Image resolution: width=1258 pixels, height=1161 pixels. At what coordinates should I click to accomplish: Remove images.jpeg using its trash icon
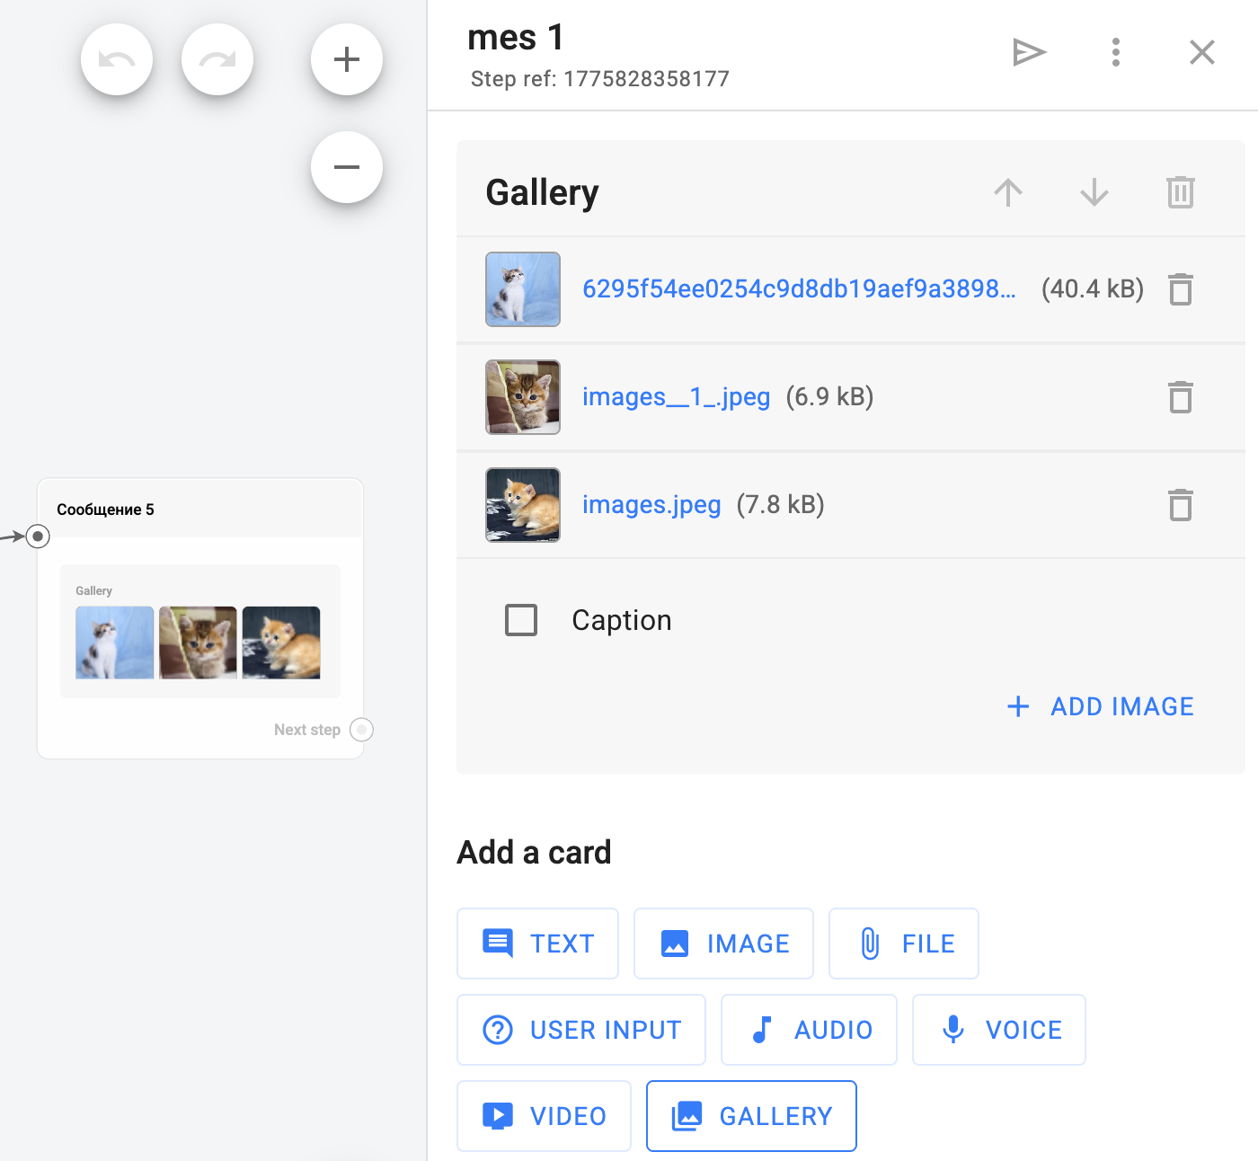point(1181,505)
